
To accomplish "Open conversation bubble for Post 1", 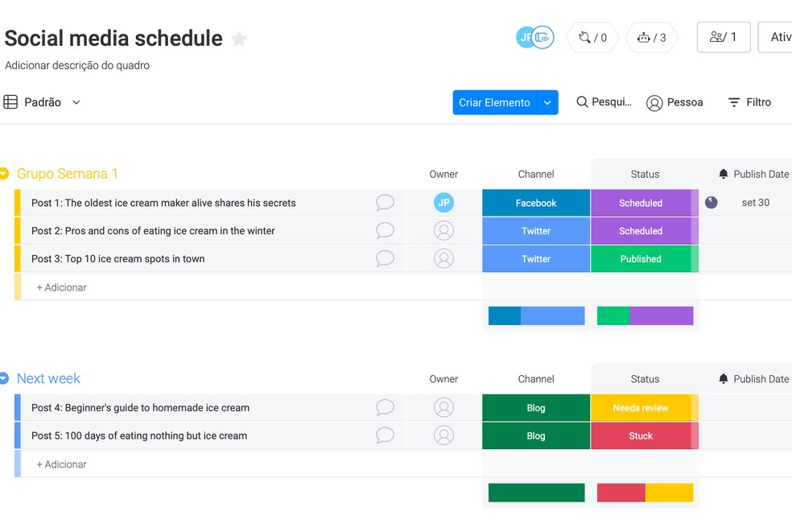I will (x=386, y=203).
